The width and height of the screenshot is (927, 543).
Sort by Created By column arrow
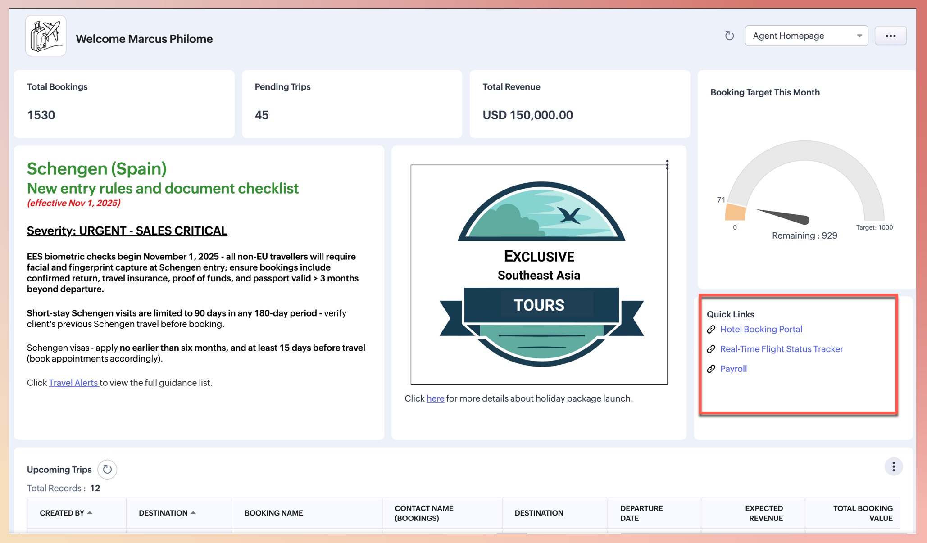point(90,513)
